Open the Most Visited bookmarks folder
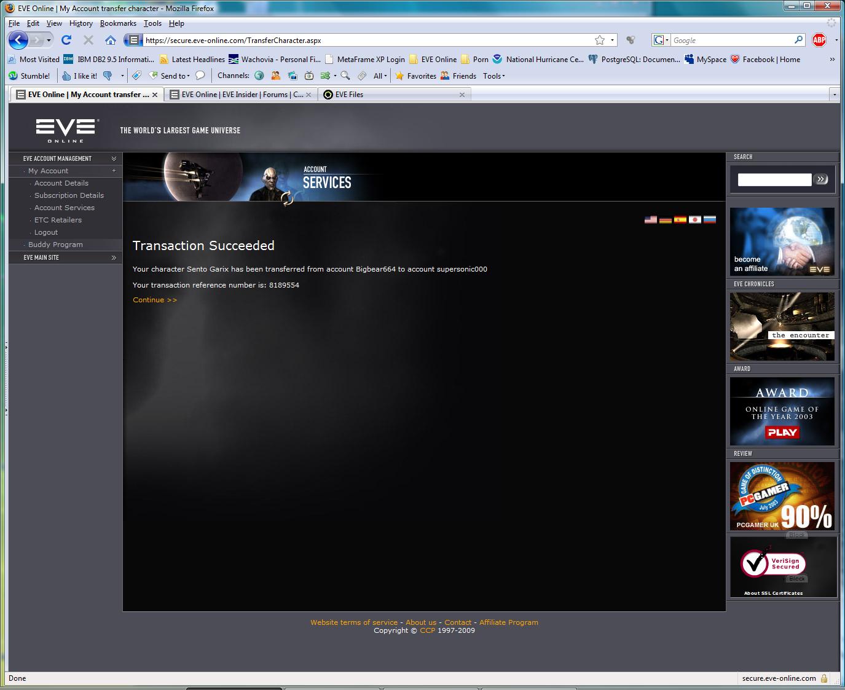This screenshot has width=845, height=690. tap(34, 60)
